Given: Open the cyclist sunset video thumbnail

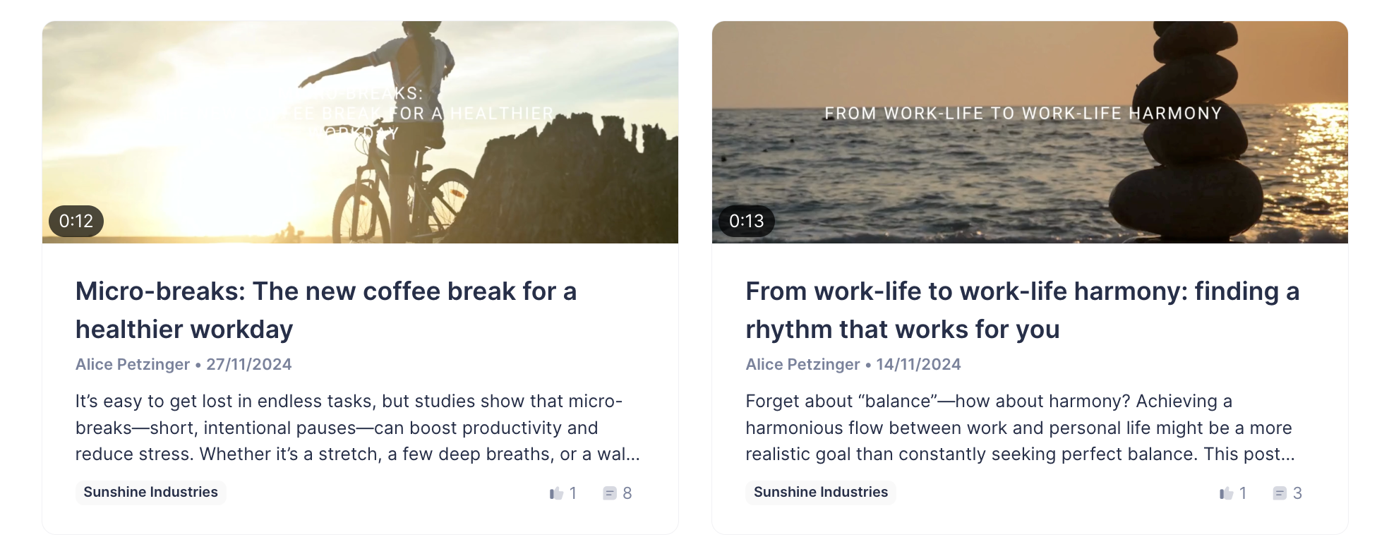Looking at the screenshot, I should point(360,132).
